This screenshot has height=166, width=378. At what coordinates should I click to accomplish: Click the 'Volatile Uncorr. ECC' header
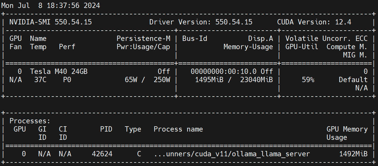[x=327, y=39]
